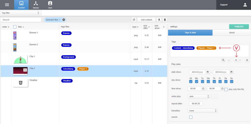Click the infinity icon for Clip-1
Viewport: 251px width, 124px height.
(160, 59)
